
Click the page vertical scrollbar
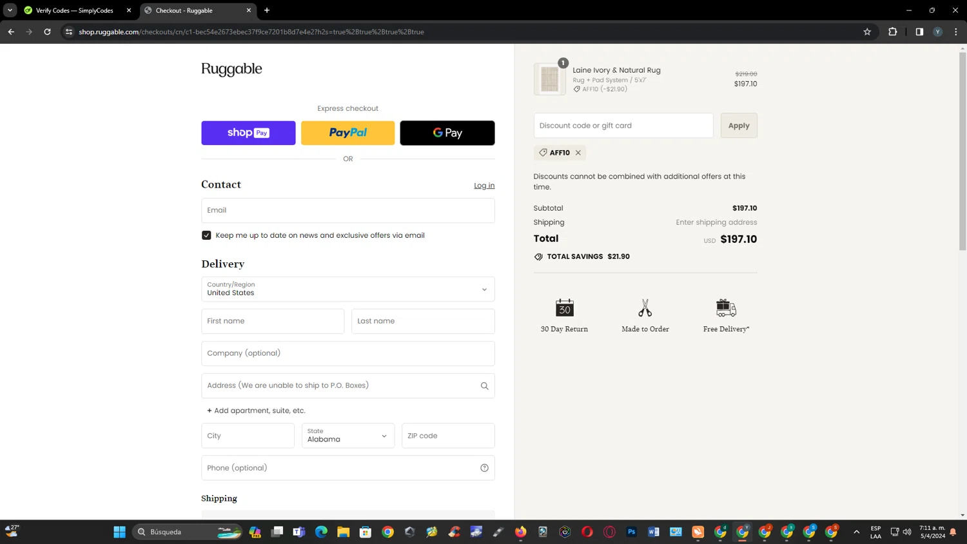tap(962, 151)
